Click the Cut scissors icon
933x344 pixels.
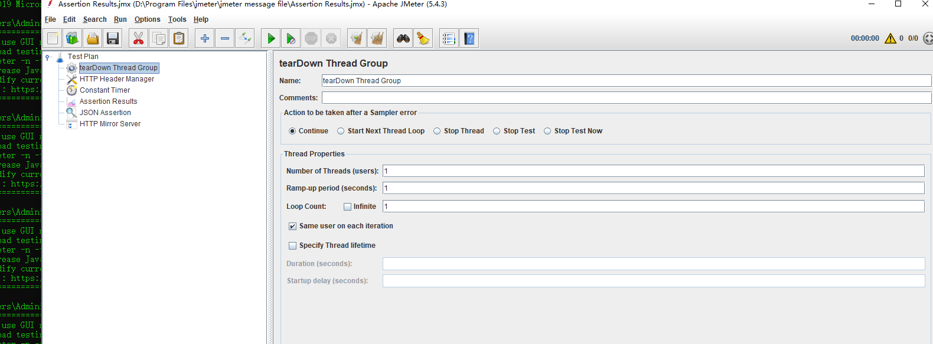click(138, 38)
